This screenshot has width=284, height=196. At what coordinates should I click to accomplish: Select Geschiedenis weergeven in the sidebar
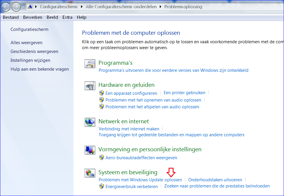(x=34, y=51)
